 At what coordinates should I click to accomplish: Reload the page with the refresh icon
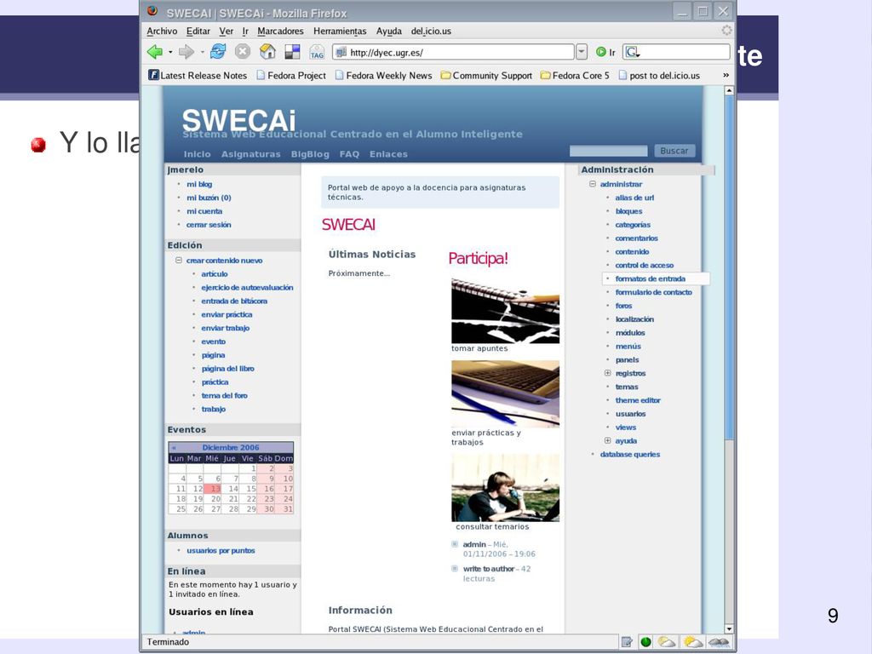coord(218,52)
